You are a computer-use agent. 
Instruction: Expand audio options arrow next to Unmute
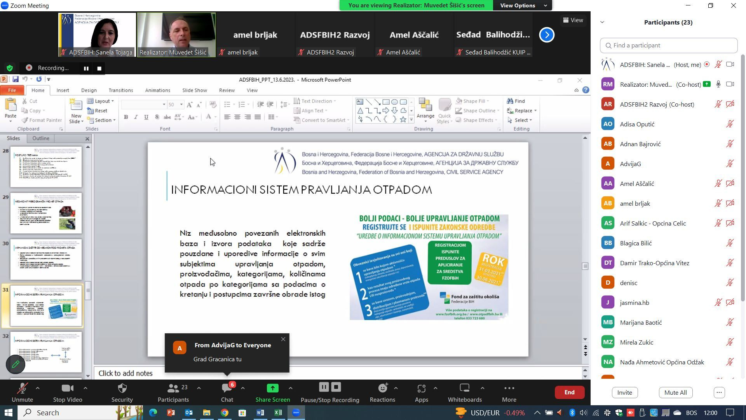click(x=38, y=388)
